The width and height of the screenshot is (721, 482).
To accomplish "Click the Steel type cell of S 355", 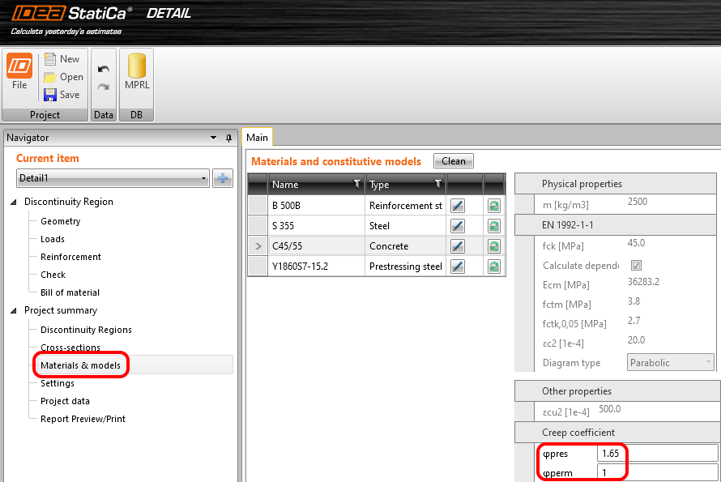I will (x=406, y=226).
